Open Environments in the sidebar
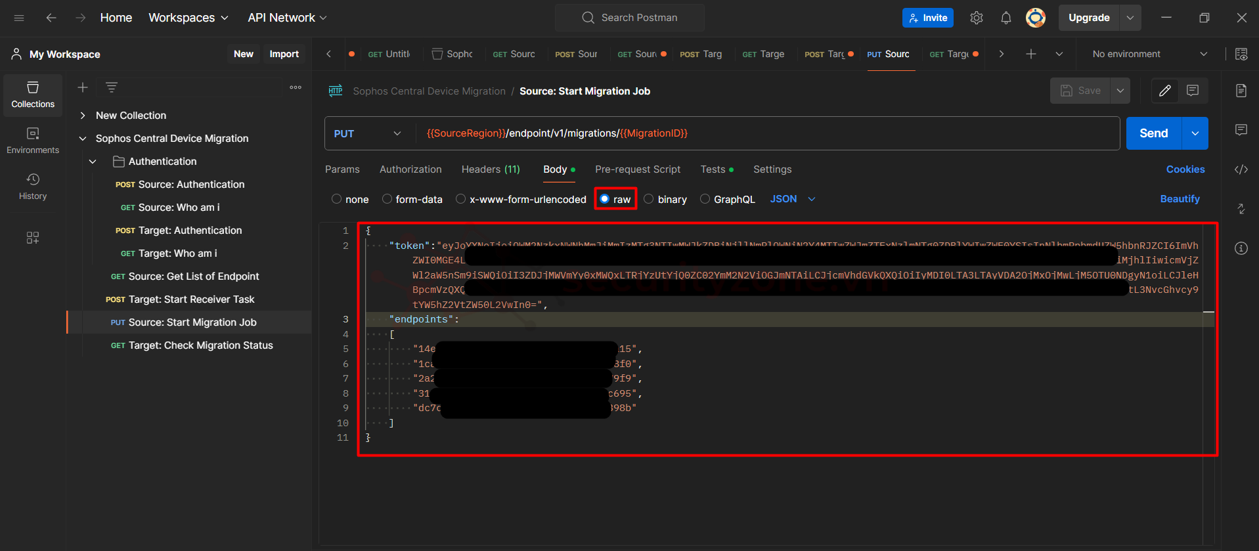 click(x=33, y=141)
